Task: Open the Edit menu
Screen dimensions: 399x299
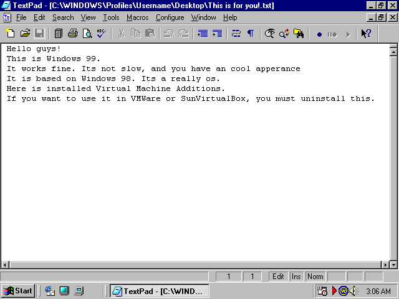Action: coord(39,17)
